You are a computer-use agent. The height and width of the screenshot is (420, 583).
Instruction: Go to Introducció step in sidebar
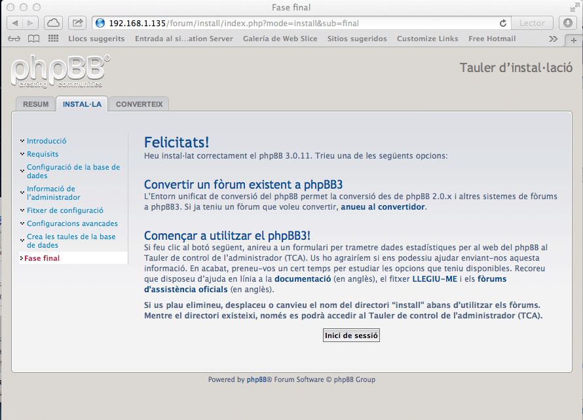point(47,141)
